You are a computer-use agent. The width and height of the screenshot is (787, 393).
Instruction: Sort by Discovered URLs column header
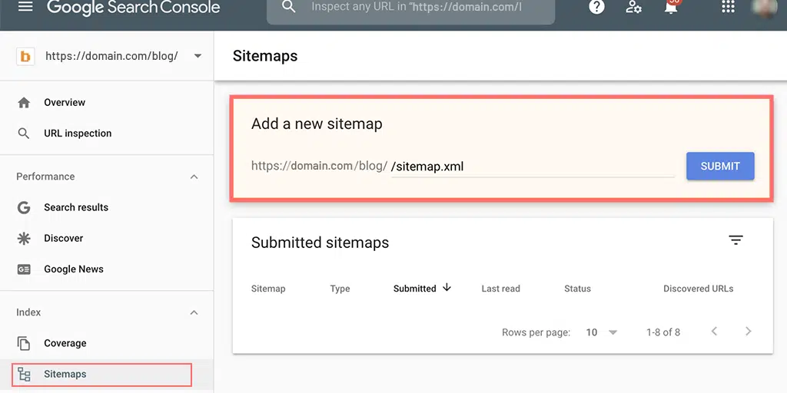698,289
